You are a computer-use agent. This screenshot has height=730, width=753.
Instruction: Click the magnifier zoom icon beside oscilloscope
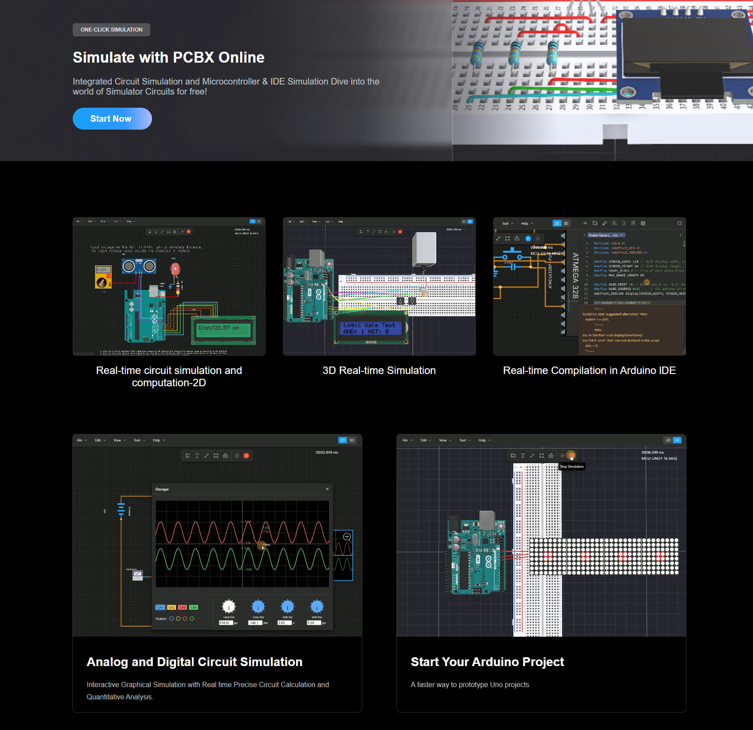point(347,537)
